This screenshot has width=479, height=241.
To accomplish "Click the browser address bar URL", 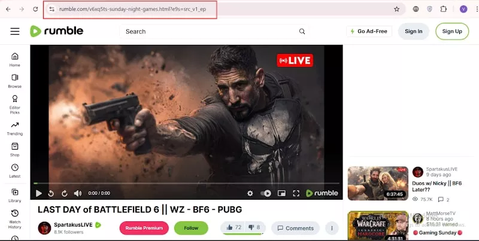I will 132,9.
